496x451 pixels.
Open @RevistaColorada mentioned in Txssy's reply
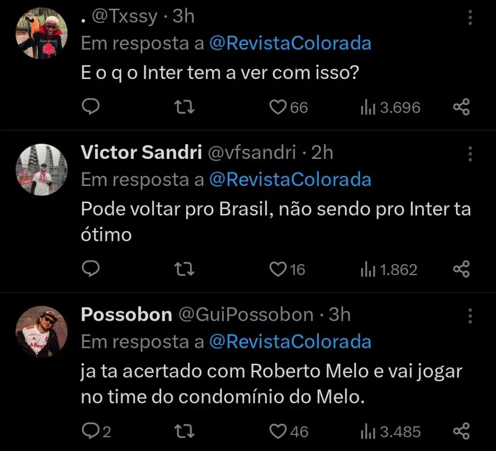[291, 44]
